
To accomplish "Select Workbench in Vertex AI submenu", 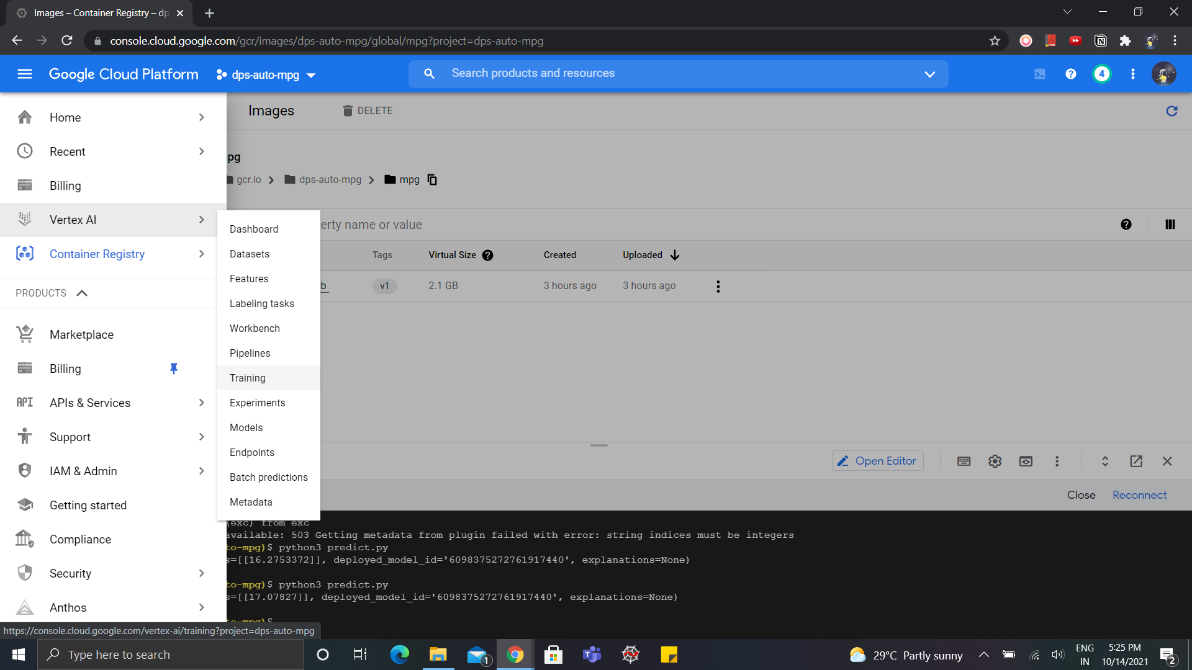I will point(269,328).
